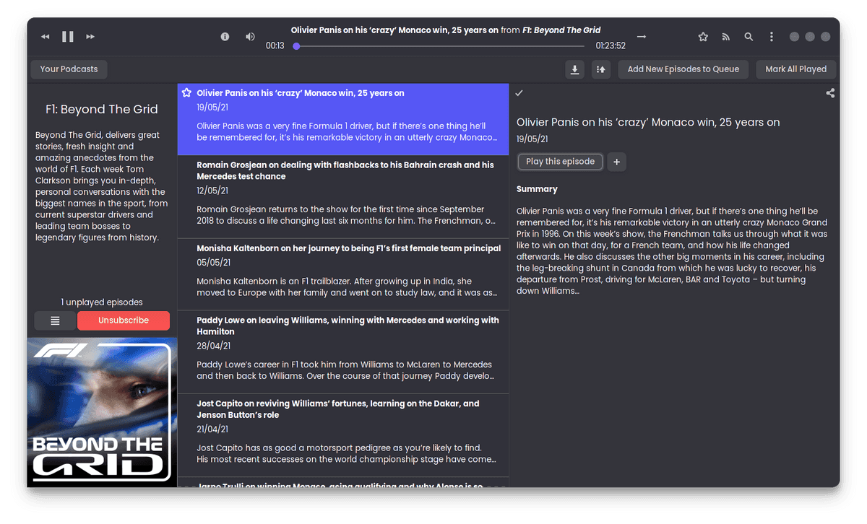867x524 pixels.
Task: Open the starred episodes icon in header
Action: coord(703,37)
